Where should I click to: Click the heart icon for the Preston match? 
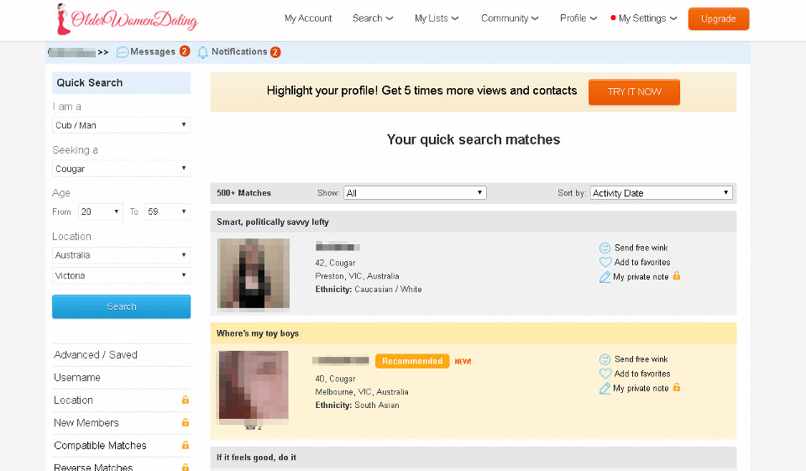(x=604, y=262)
